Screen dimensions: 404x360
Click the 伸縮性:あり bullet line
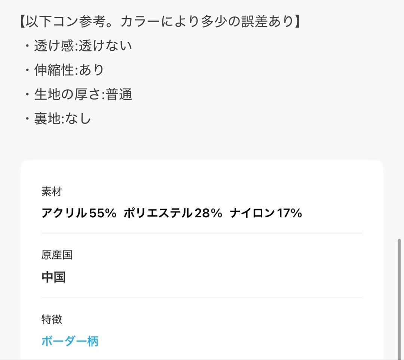tap(64, 70)
